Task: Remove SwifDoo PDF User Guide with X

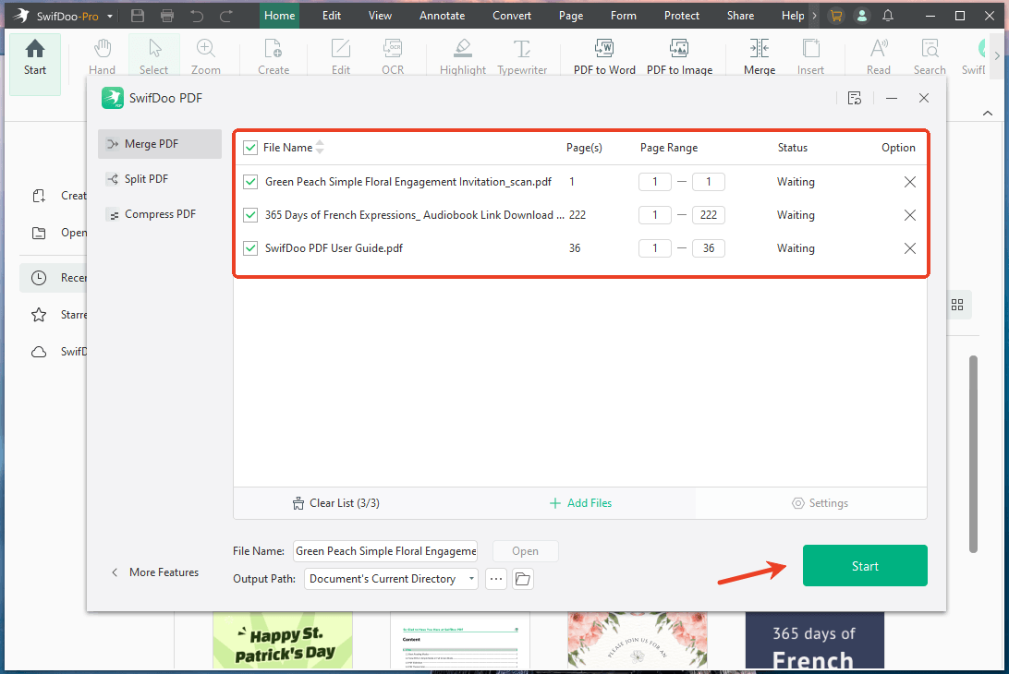Action: pyautogui.click(x=909, y=248)
